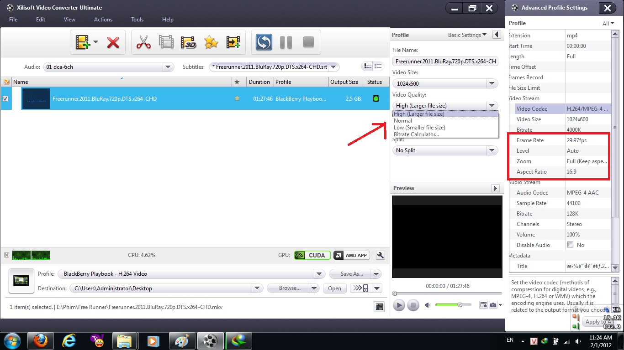Image resolution: width=624 pixels, height=350 pixels.
Task: Open Firefox from the taskbar
Action: tap(41, 341)
